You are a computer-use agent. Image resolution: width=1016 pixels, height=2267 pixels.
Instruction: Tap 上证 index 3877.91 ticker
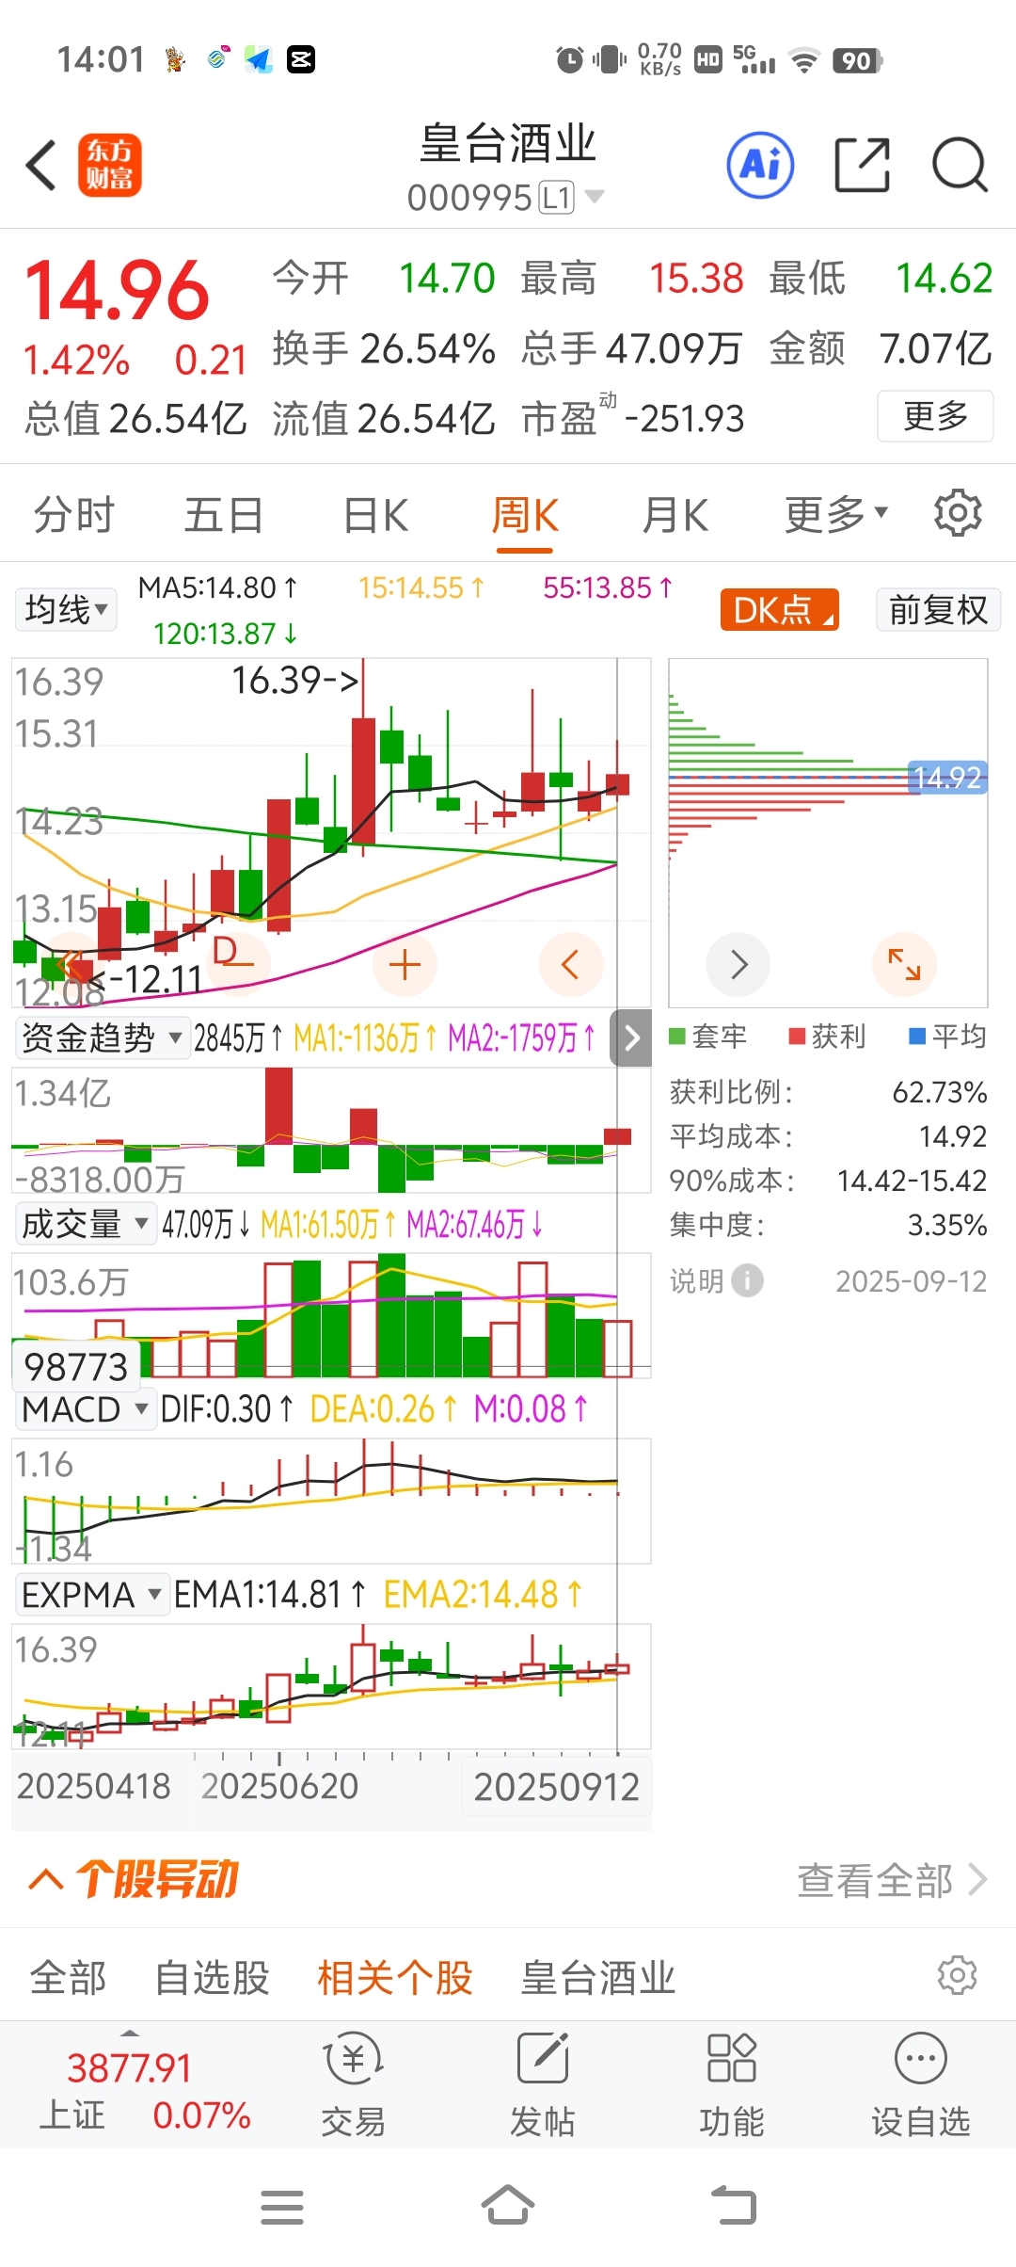tap(144, 2090)
